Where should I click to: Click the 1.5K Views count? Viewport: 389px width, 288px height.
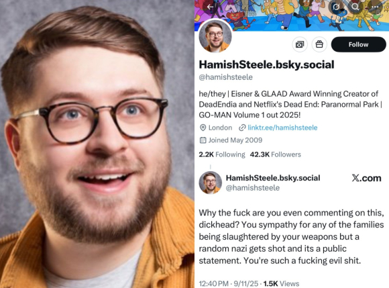[x=281, y=283]
